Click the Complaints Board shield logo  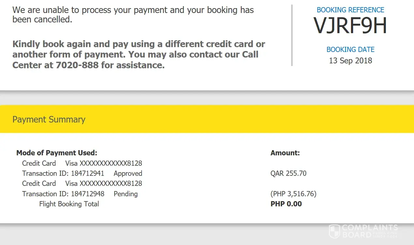tap(335, 231)
